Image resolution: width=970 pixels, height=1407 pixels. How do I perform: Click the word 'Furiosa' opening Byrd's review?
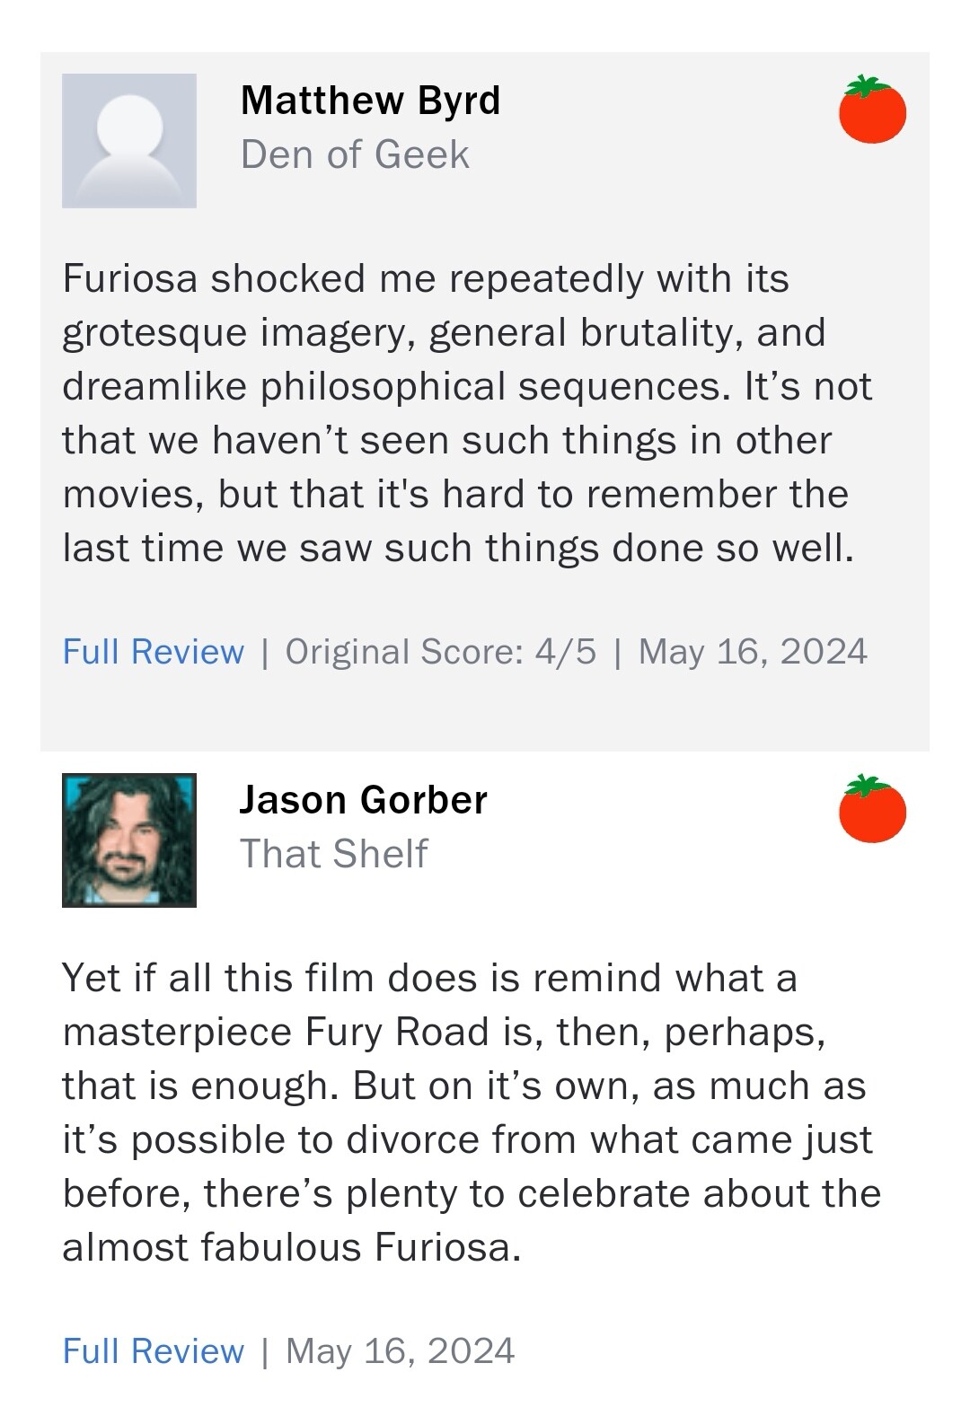pos(129,278)
